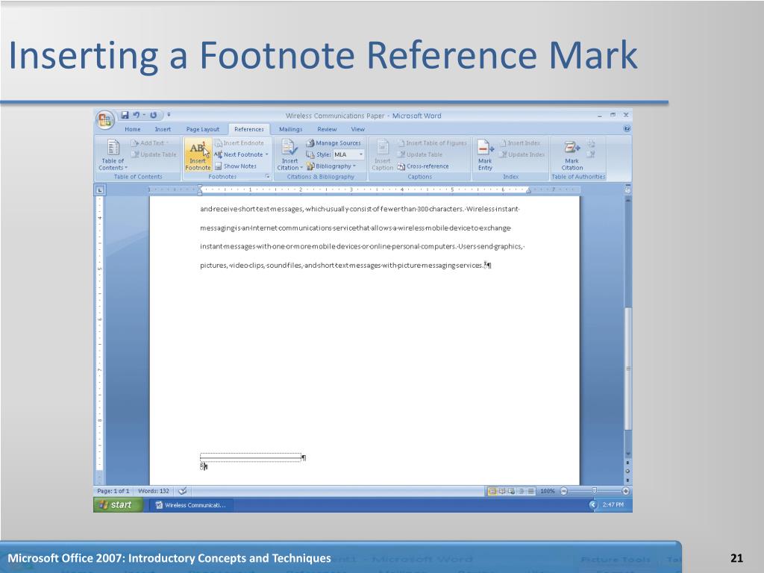The height and width of the screenshot is (573, 764).
Task: Click the Mark Entry button
Action: (485, 155)
